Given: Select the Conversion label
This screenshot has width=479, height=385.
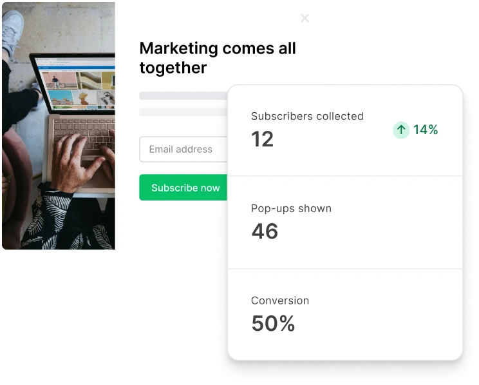Looking at the screenshot, I should (280, 301).
